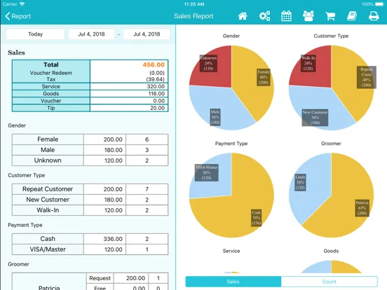Open the shopping cart icon

click(330, 16)
